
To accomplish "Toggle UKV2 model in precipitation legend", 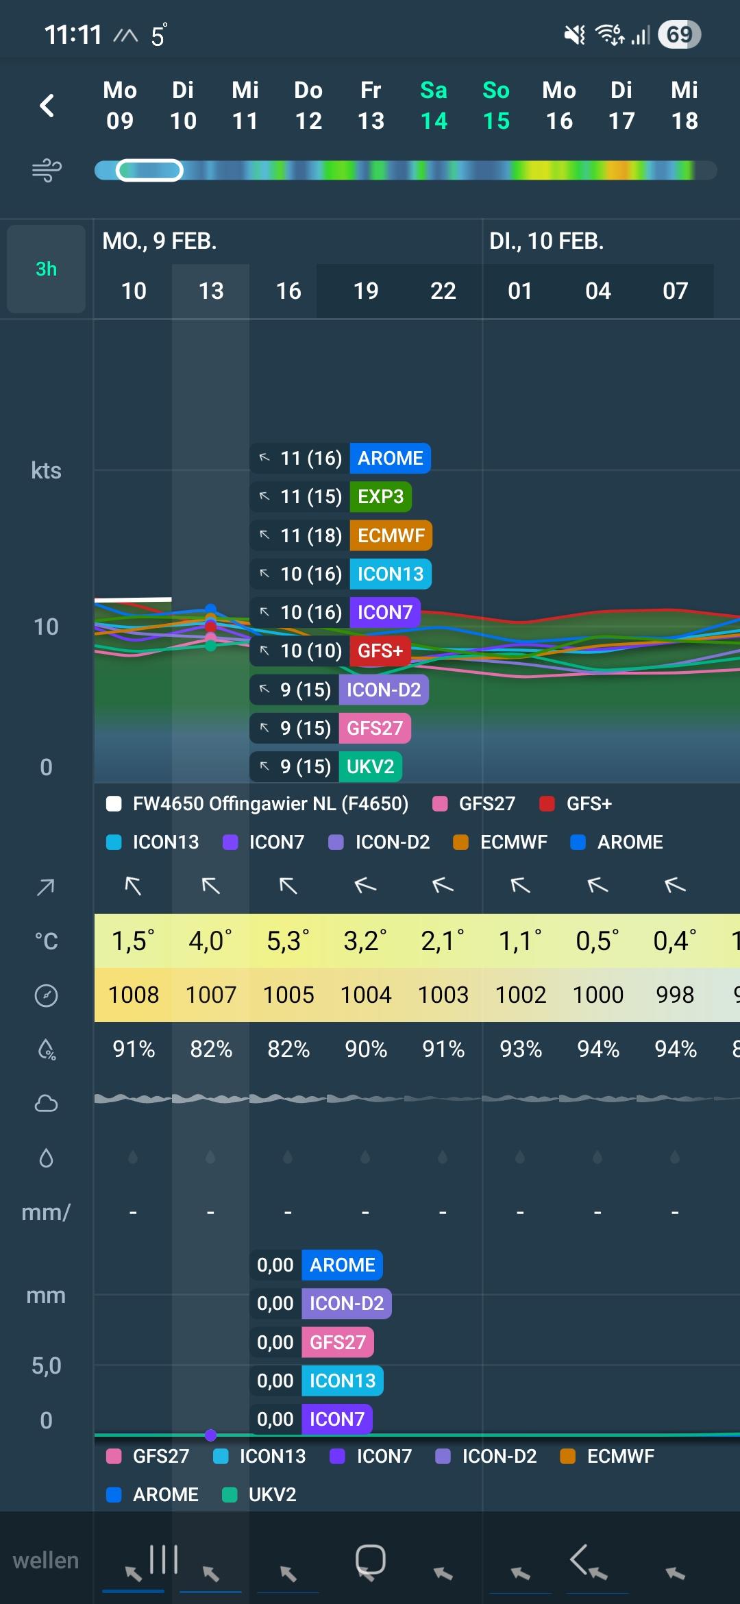I will pyautogui.click(x=260, y=1495).
